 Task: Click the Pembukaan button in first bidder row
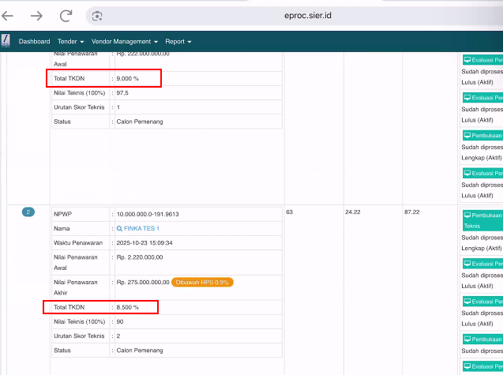click(482, 136)
